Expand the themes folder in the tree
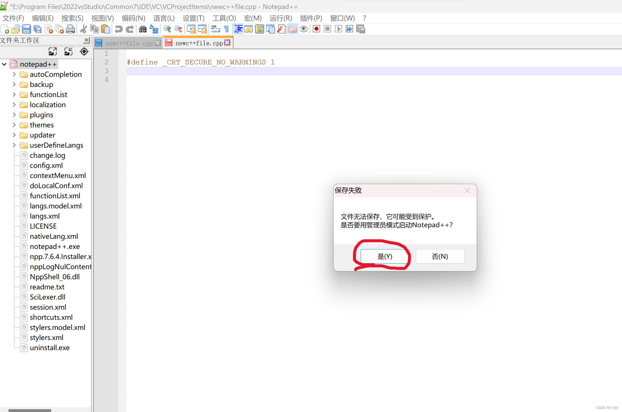This screenshot has width=622, height=412. [14, 125]
